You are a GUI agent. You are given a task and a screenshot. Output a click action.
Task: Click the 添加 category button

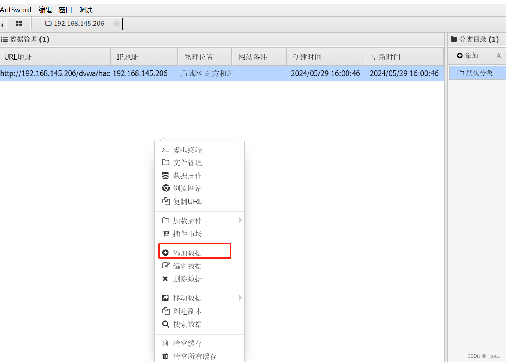tap(467, 56)
